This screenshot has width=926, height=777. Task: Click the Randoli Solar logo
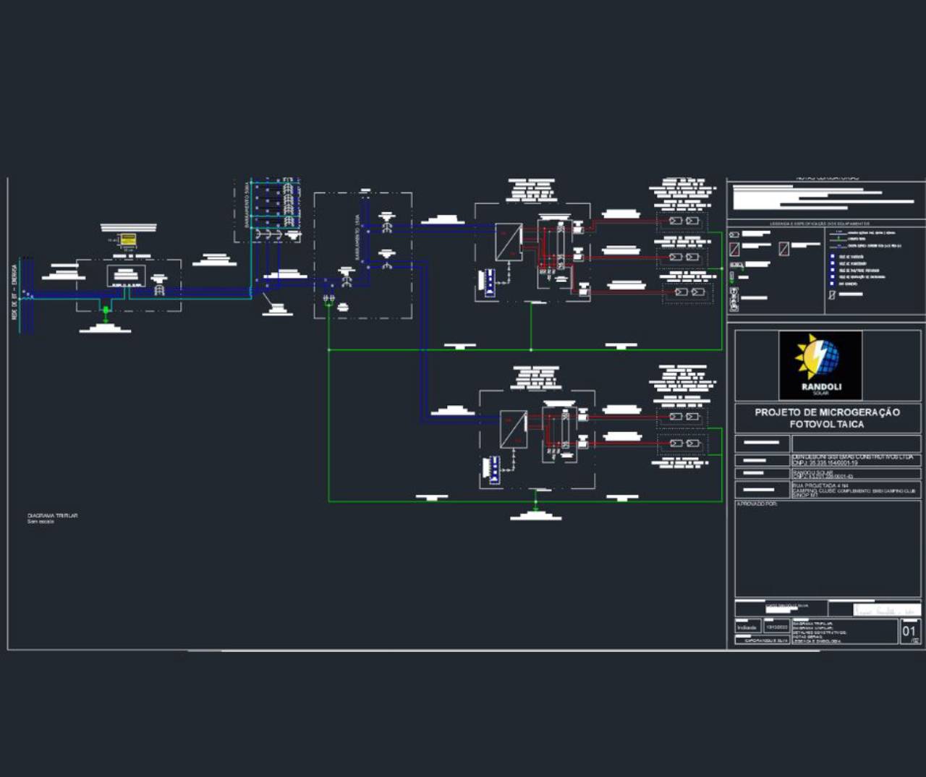click(x=820, y=365)
